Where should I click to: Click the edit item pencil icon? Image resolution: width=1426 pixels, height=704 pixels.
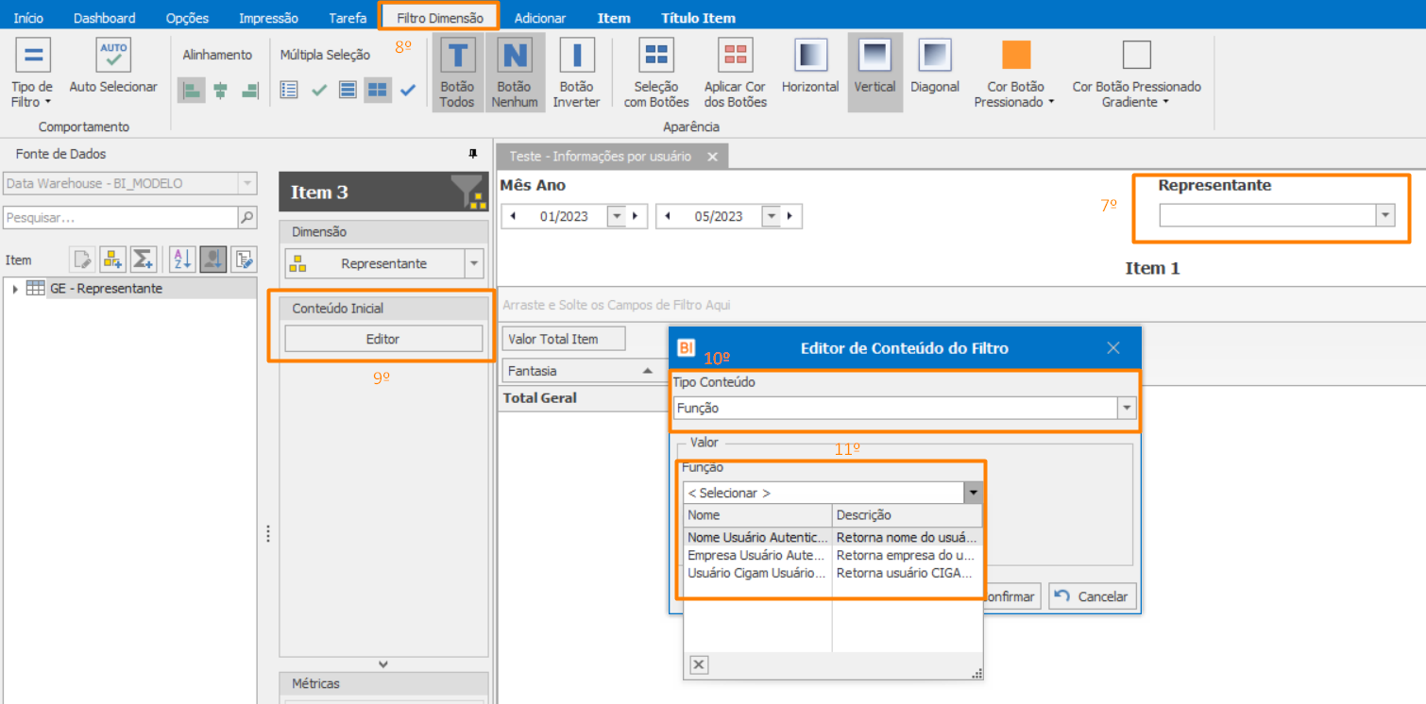pos(83,260)
